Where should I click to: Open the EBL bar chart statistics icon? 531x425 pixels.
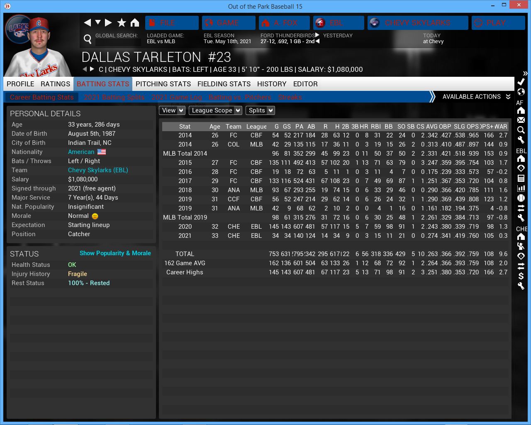pos(521,188)
